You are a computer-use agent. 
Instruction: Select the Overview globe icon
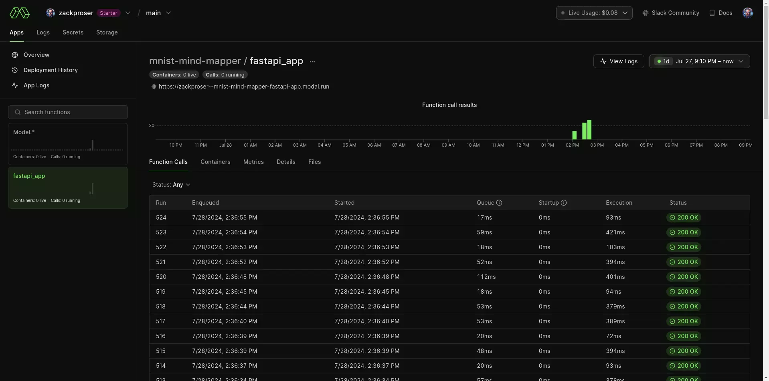[15, 55]
